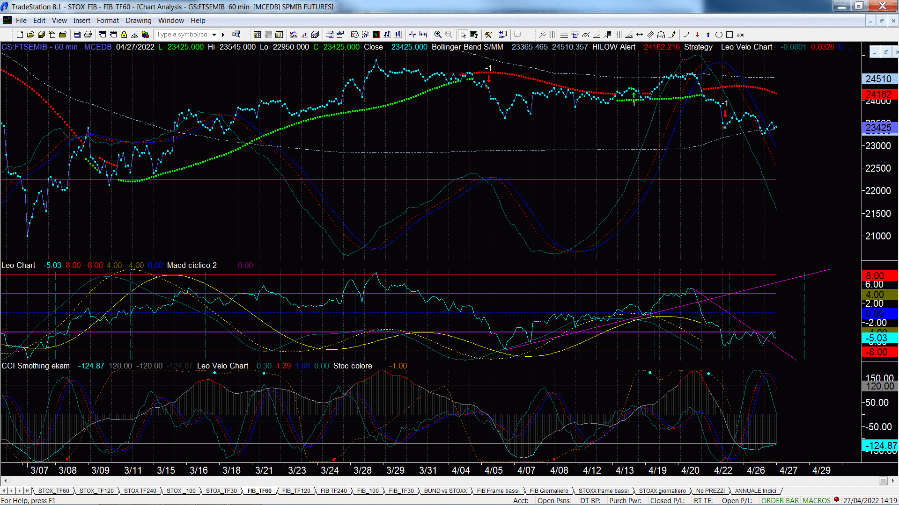The height and width of the screenshot is (505, 899).
Task: Click the ORDER BAR status bar button
Action: 780,501
